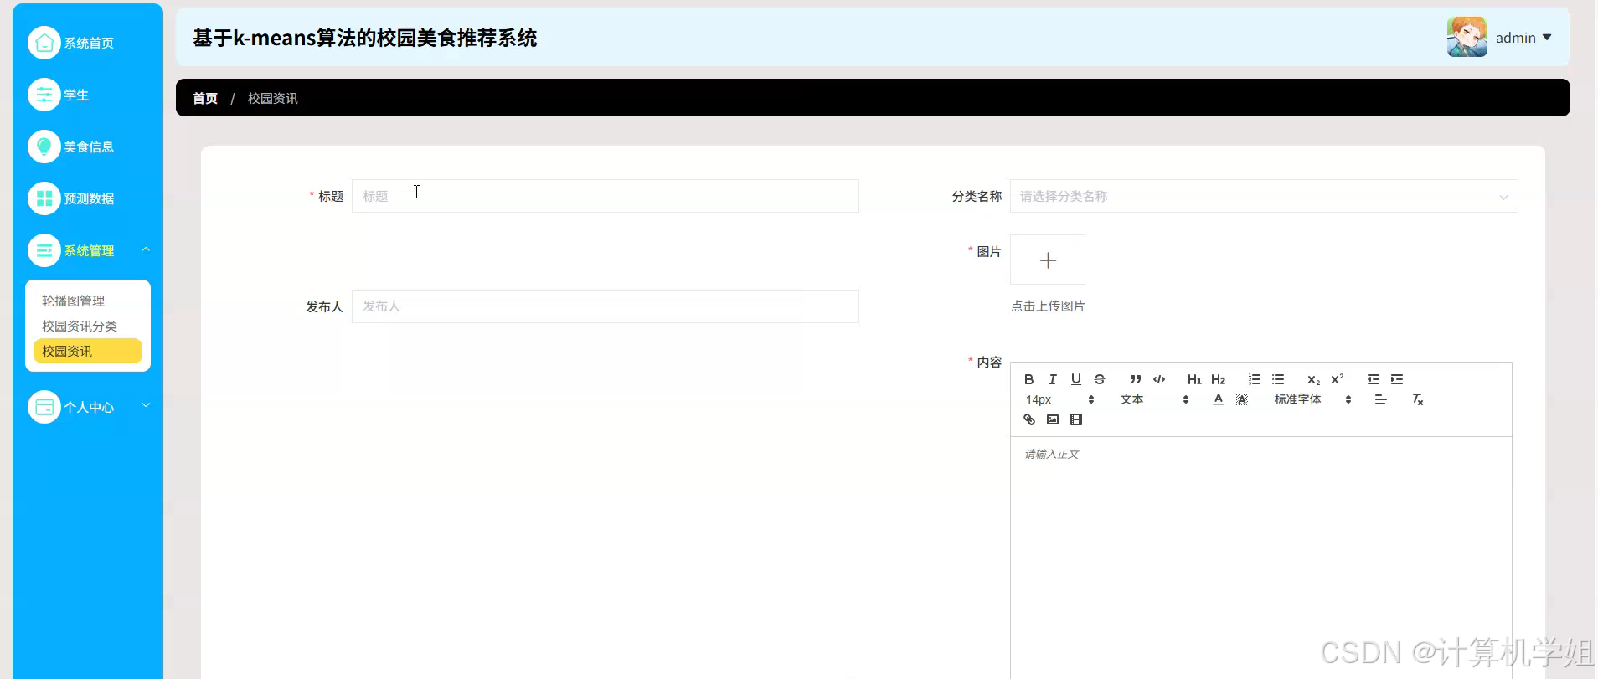Insert an ordered numbered list
The width and height of the screenshot is (1598, 679).
[x=1255, y=379]
